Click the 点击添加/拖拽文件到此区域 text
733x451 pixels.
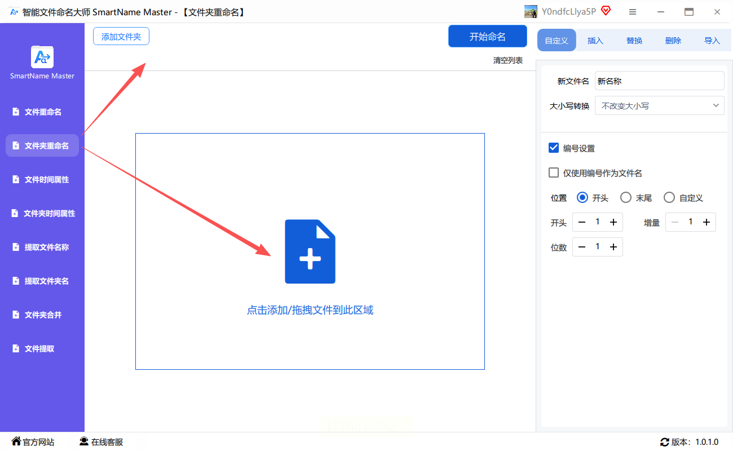pyautogui.click(x=310, y=309)
